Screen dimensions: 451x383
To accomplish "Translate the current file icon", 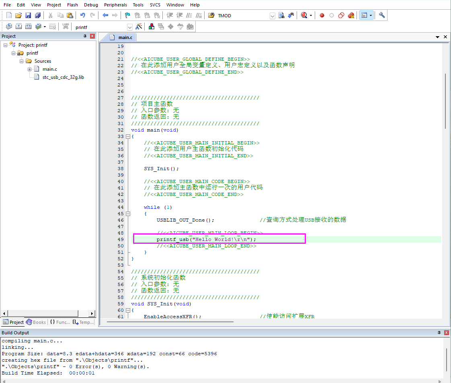I will point(9,27).
